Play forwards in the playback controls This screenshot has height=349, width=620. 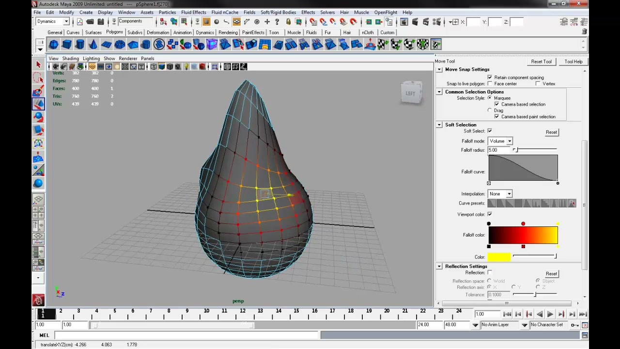550,314
